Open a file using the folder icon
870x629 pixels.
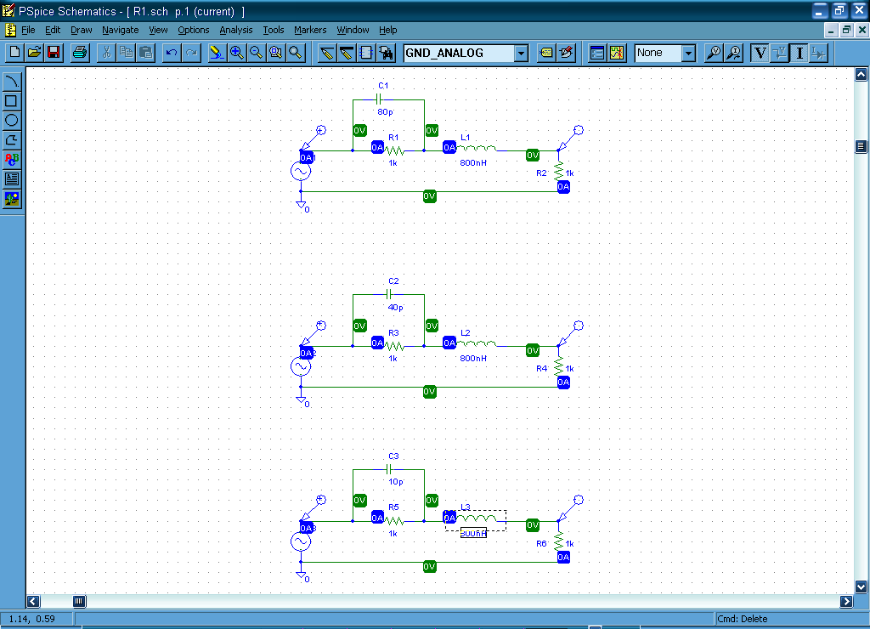pos(34,53)
